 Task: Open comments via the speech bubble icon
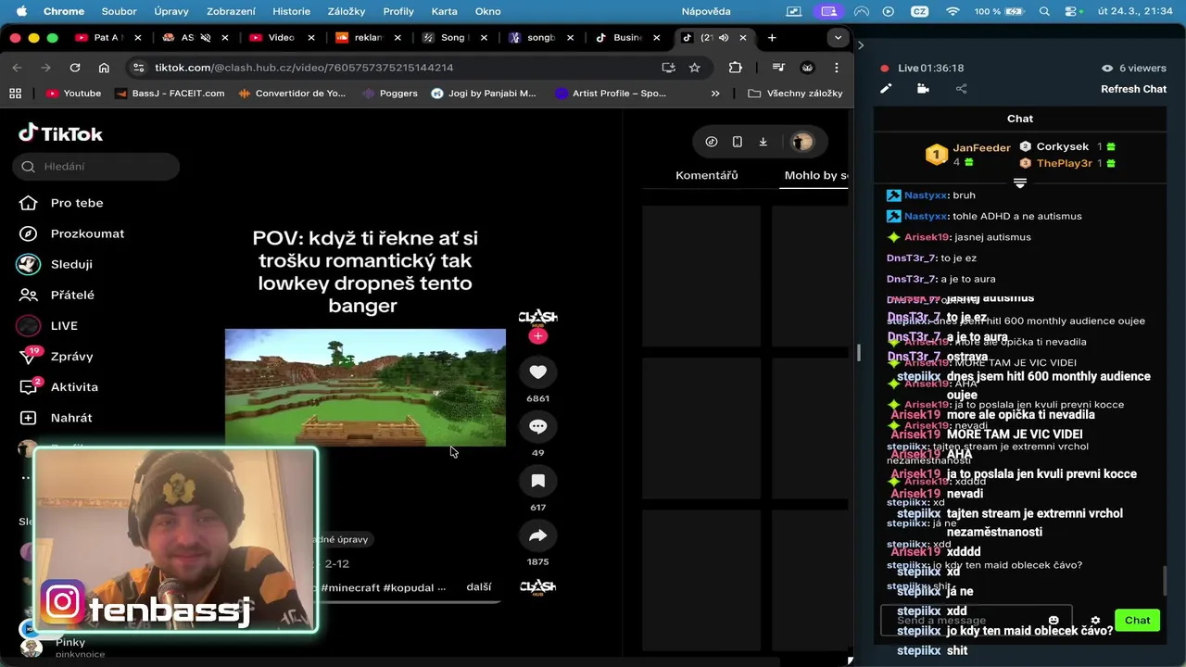coord(537,426)
